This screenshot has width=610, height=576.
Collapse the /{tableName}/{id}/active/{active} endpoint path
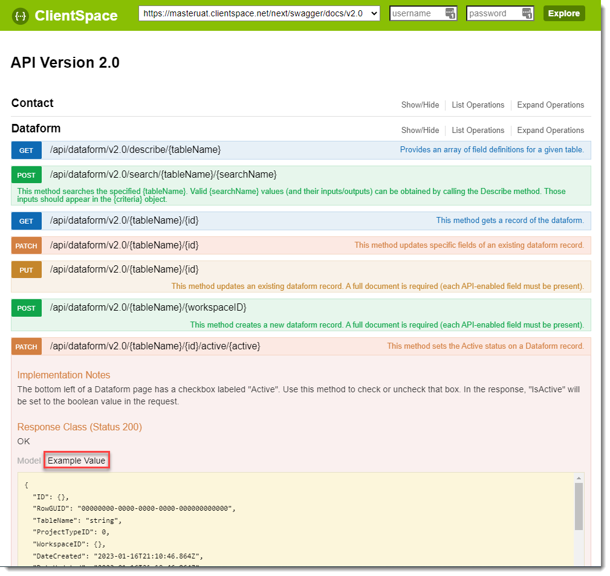click(155, 346)
